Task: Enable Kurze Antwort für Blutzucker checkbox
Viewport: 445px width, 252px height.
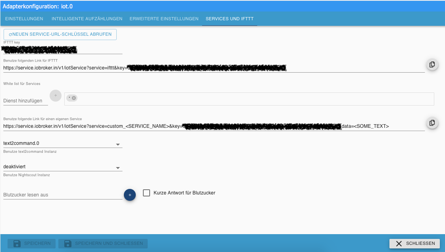Action: (146, 193)
